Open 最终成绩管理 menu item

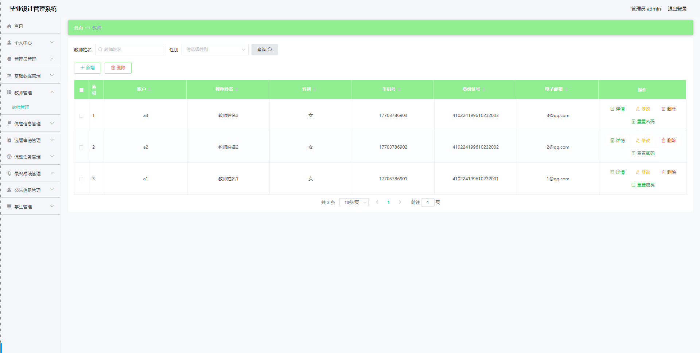click(x=30, y=173)
